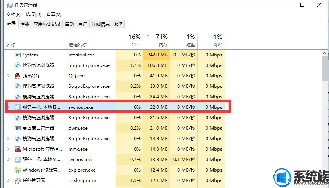Expand the Sogou browser 14.8 MB group

tap(8, 139)
